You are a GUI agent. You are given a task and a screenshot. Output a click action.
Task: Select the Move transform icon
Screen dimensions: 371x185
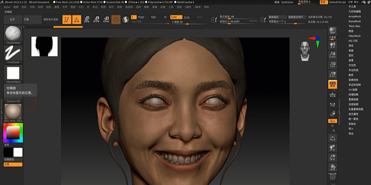(x=86, y=19)
